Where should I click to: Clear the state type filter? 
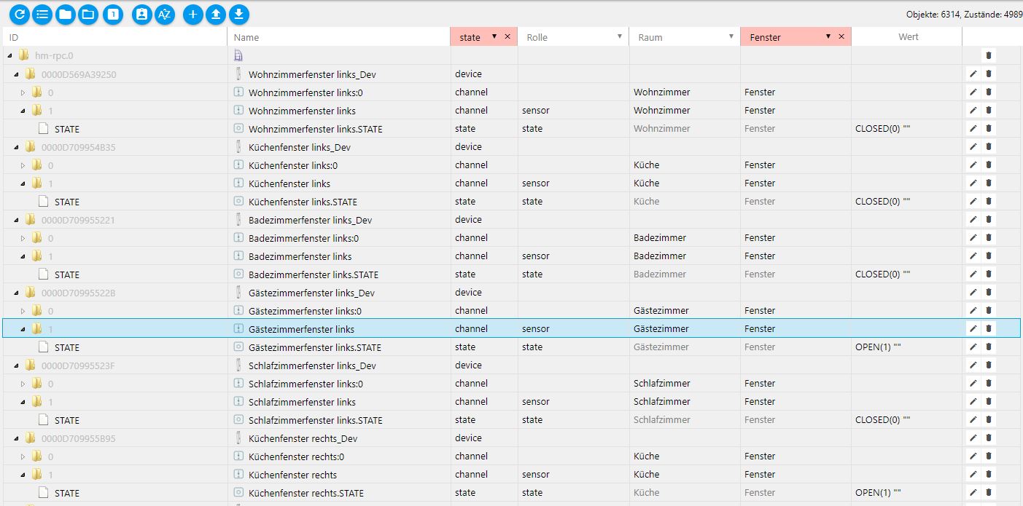pyautogui.click(x=507, y=36)
